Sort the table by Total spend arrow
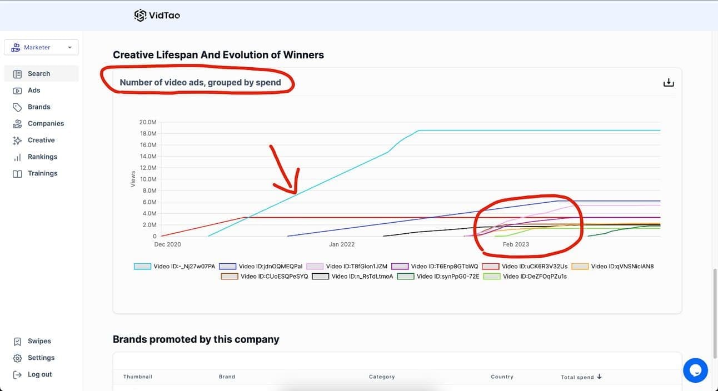Viewport: 718px width, 391px height. [600, 377]
